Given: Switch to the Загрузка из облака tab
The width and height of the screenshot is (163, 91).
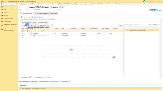Looking at the screenshot, I should (40, 13).
